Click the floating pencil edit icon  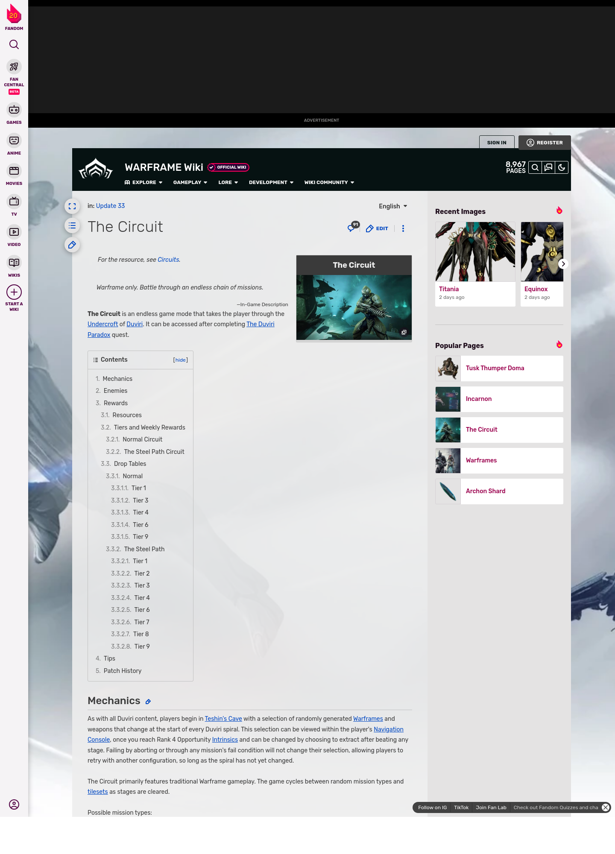point(72,245)
